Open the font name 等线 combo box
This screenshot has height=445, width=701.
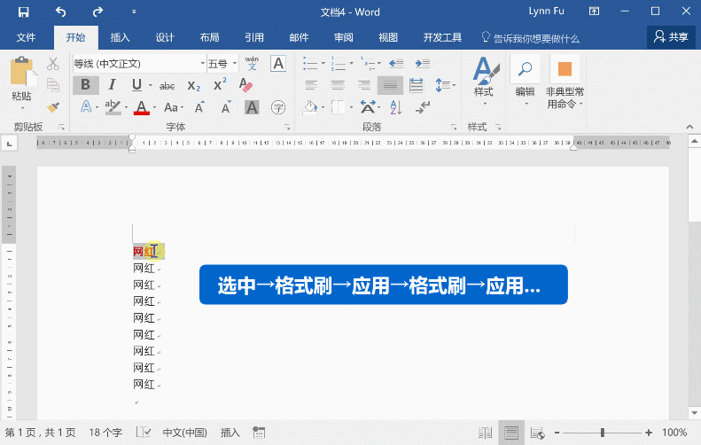pyautogui.click(x=139, y=64)
